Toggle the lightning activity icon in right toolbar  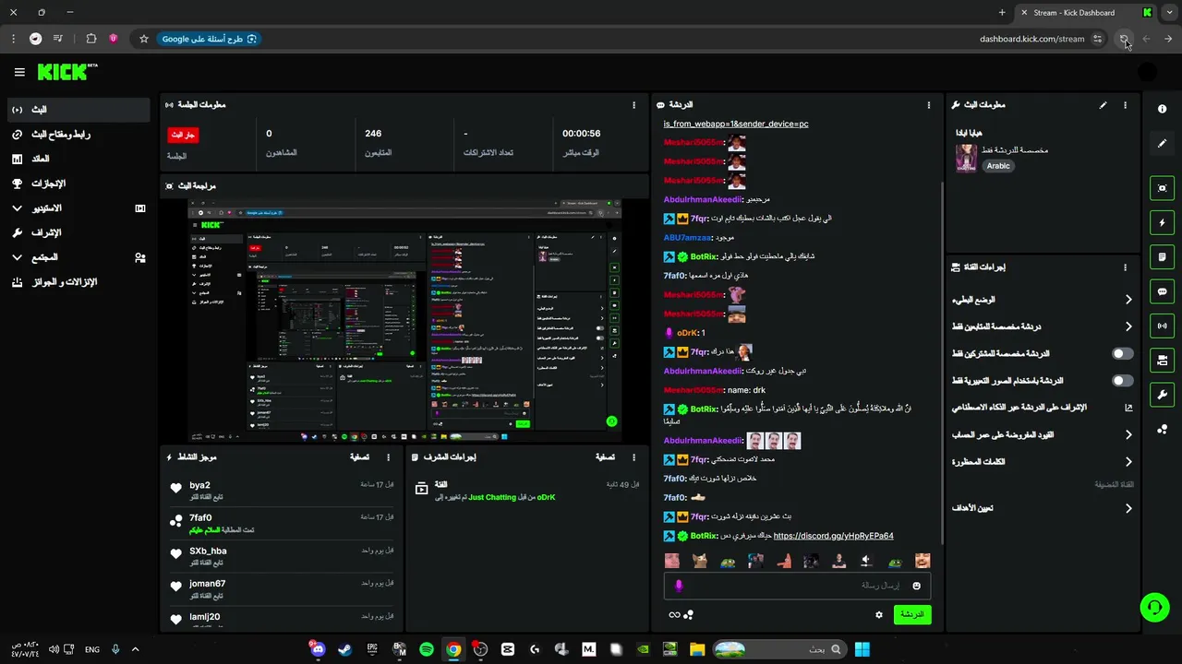(1162, 222)
